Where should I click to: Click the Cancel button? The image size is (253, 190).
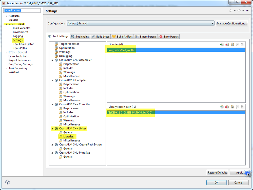(238, 182)
